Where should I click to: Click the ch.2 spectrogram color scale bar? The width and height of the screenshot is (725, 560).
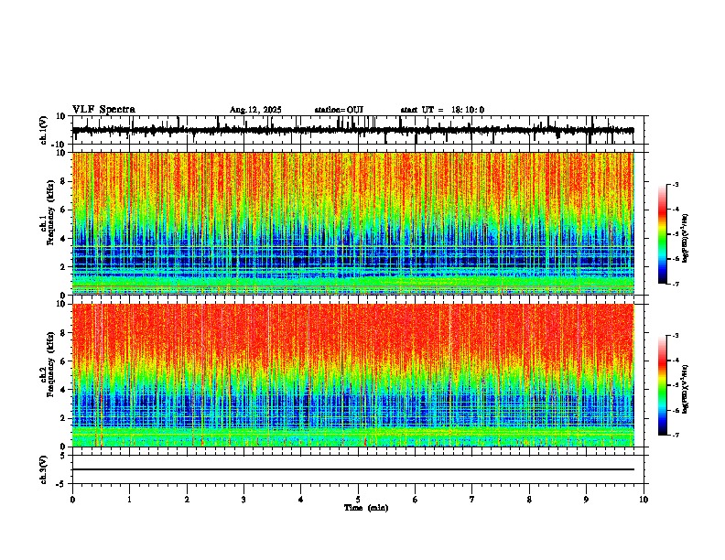coord(663,385)
